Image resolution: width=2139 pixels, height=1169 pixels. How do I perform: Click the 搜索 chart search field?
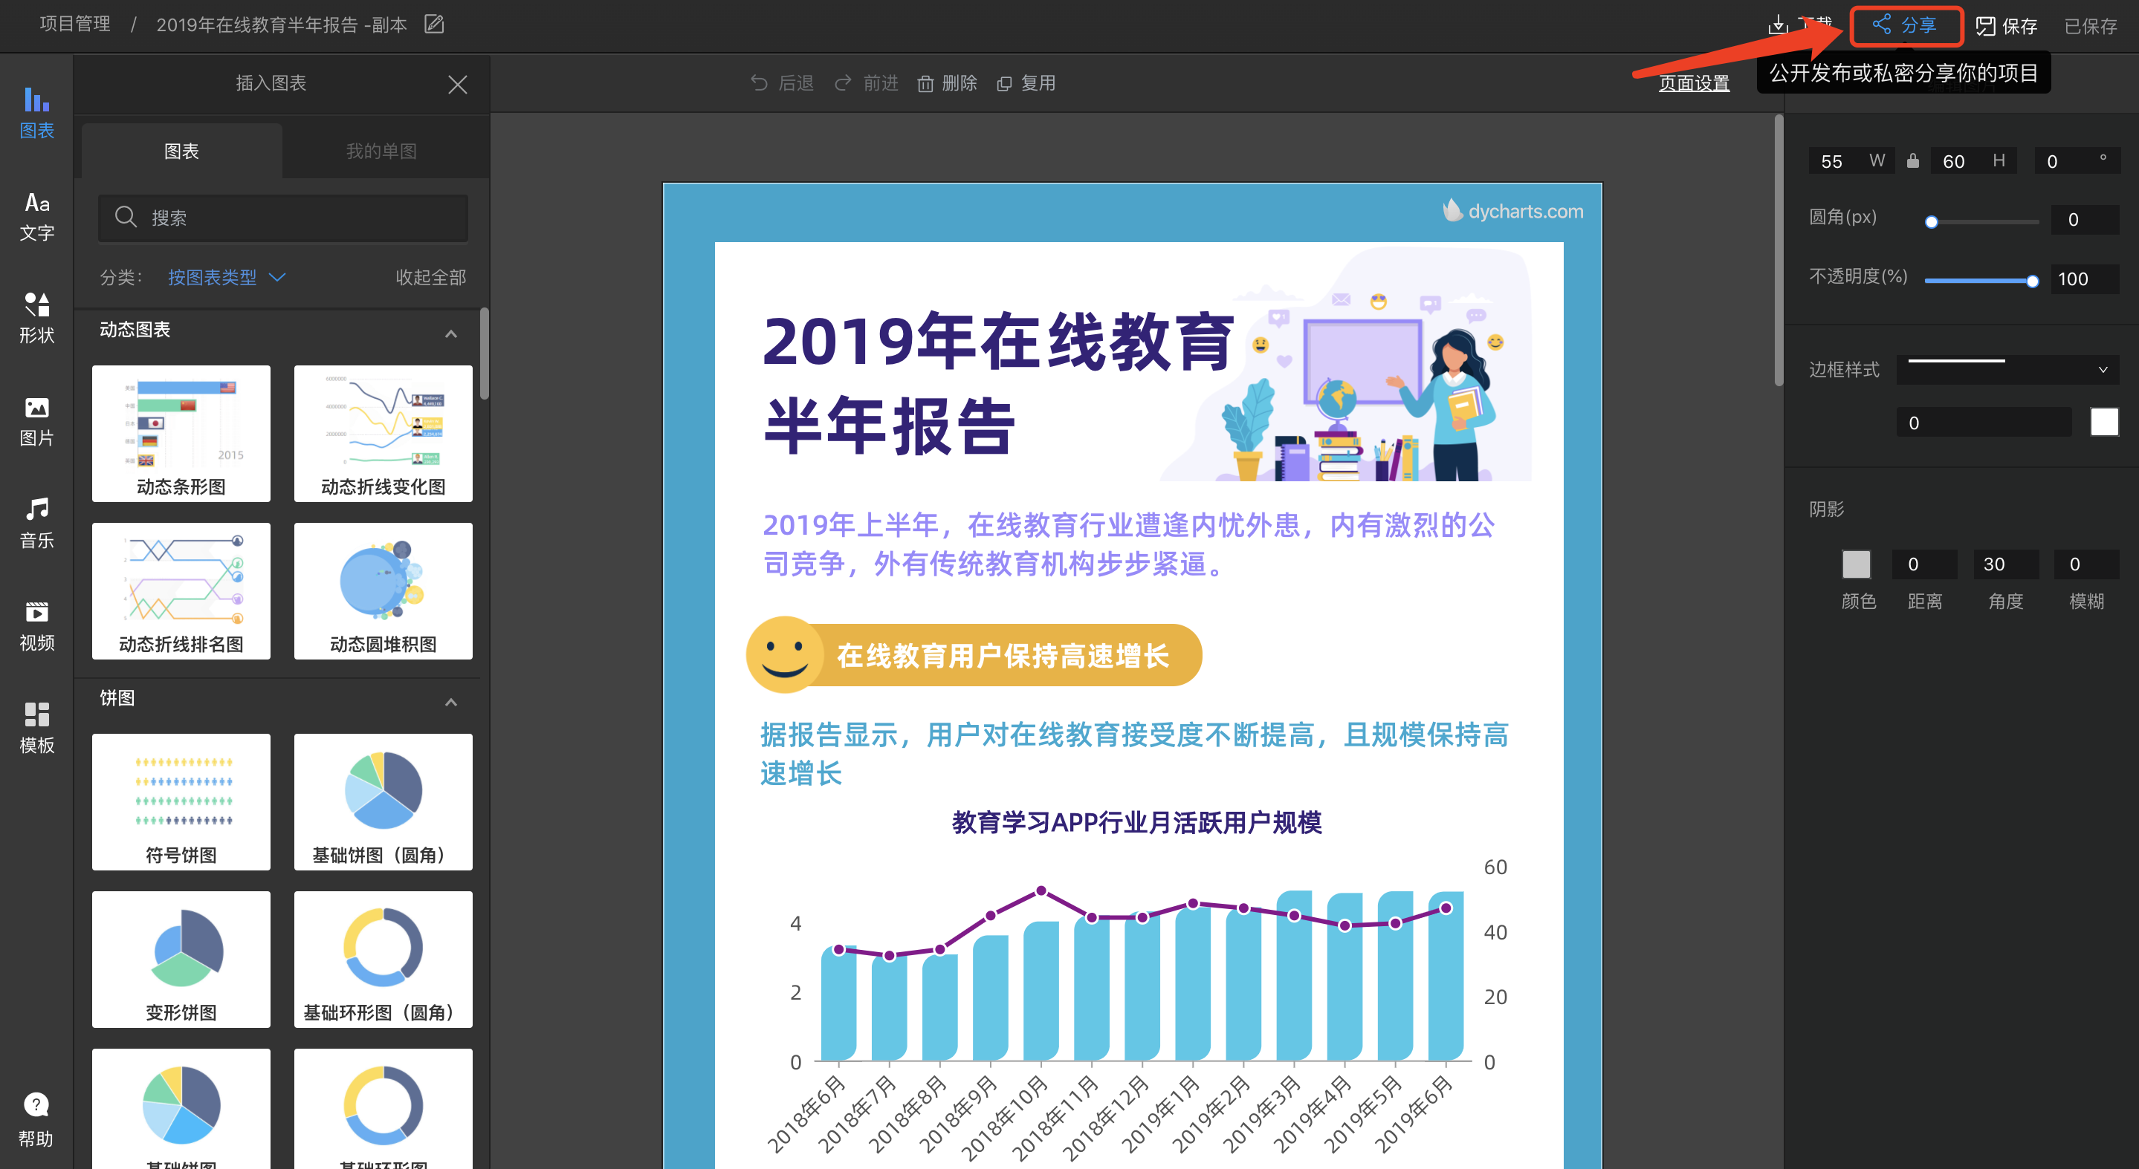click(283, 218)
